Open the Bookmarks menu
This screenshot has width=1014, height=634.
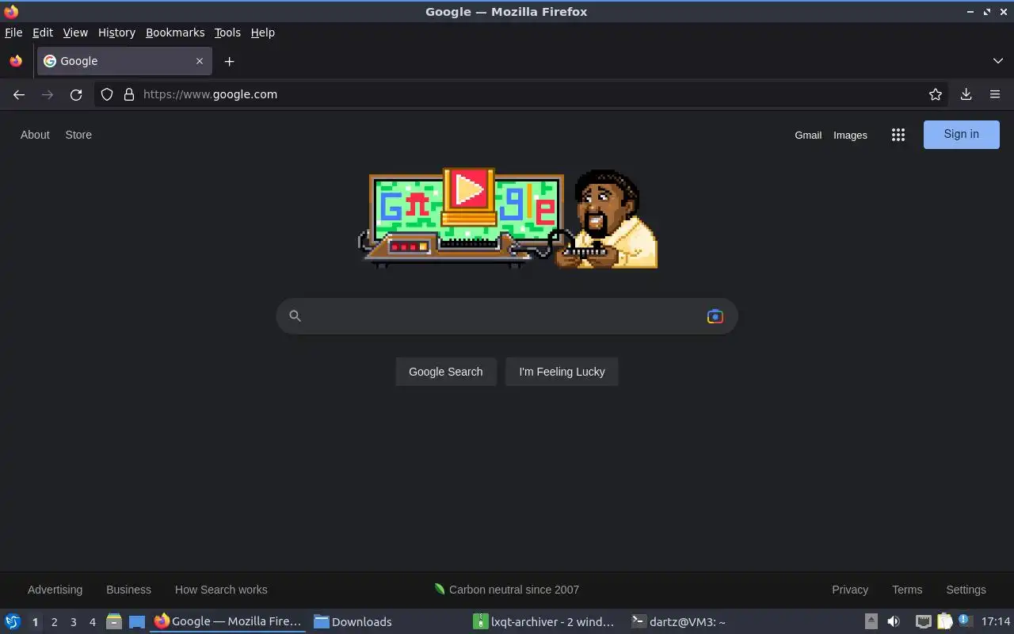[175, 32]
